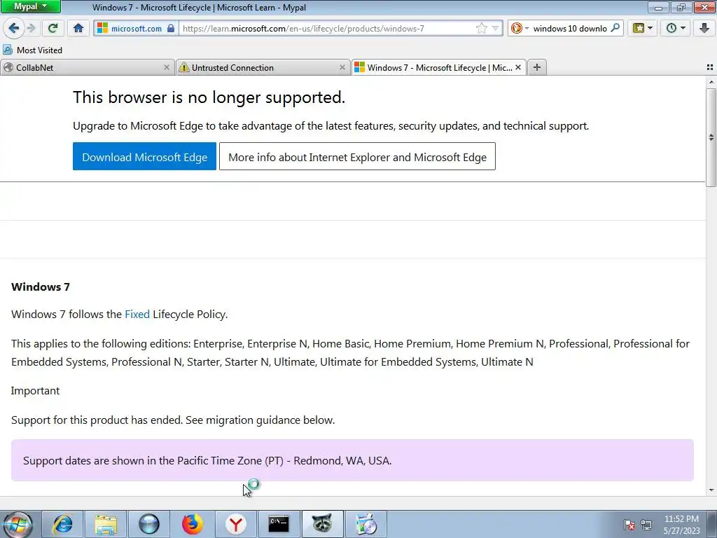
Task: Open a new tab with the plus button
Action: 537,67
